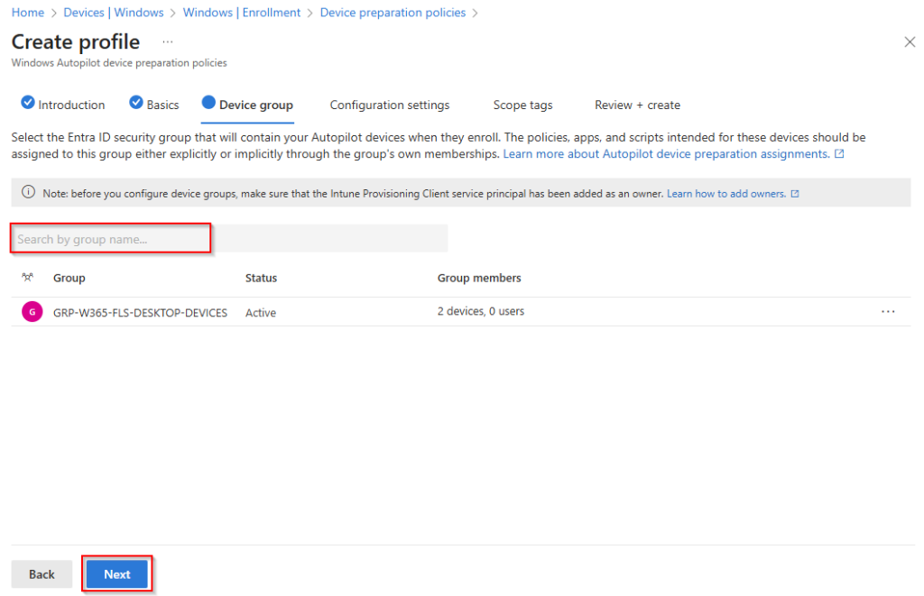The image size is (924, 596).
Task: Open Learn how to add owners link
Action: pyautogui.click(x=725, y=194)
